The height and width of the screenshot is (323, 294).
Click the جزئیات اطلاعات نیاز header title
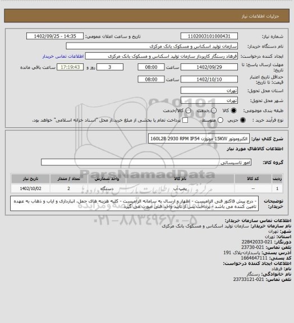(x=260, y=16)
